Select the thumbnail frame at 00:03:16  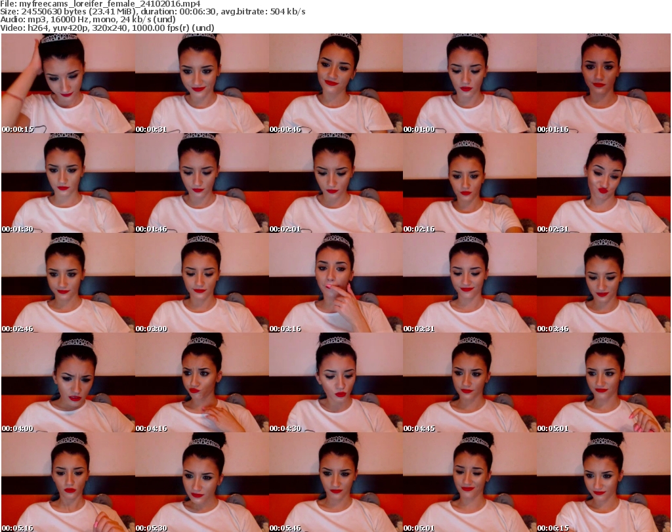(336, 283)
